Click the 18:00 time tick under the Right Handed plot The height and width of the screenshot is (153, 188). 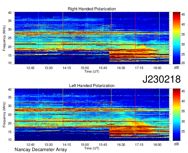pyautogui.click(x=157, y=68)
